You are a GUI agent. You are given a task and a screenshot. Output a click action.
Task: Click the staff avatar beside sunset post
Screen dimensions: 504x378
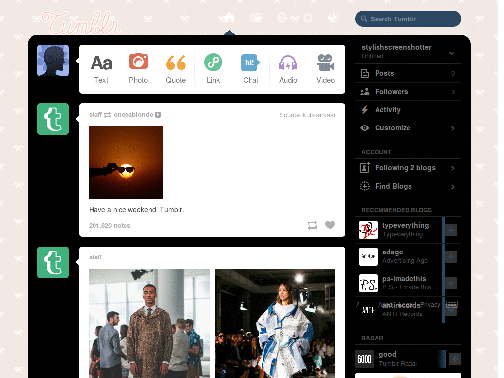[53, 119]
